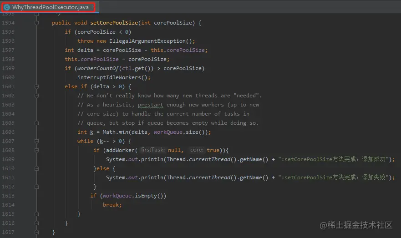Image resolution: width=401 pixels, height=238 pixels.
Task: Toggle fold end marker at line 1616
Action: (36, 223)
